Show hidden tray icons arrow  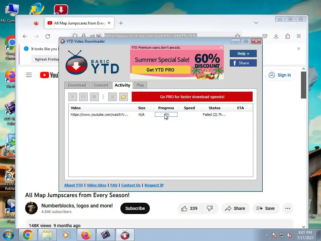[x=266, y=235]
